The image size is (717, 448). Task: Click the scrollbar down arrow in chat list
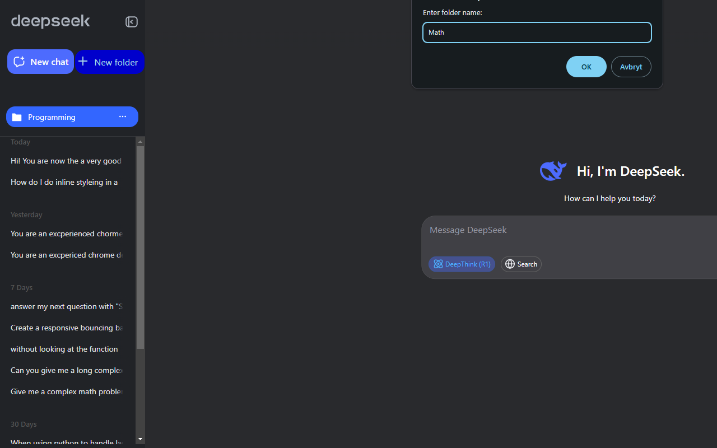[140, 439]
